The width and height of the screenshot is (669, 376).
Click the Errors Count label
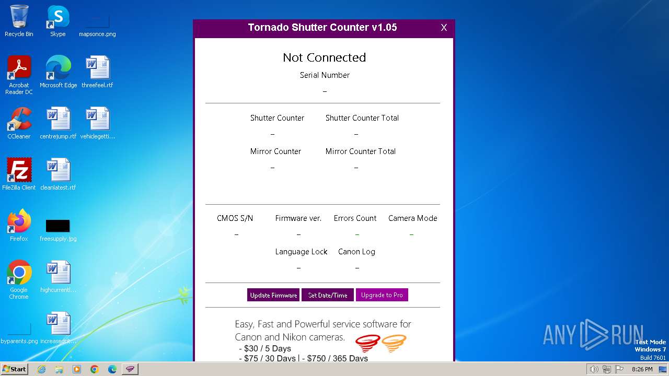[x=355, y=218]
